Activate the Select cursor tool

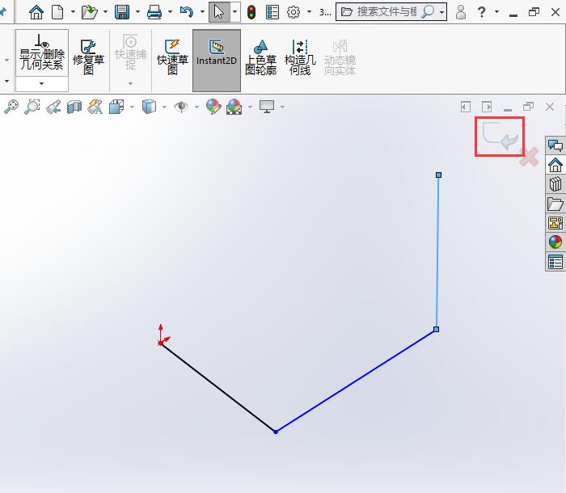[219, 12]
